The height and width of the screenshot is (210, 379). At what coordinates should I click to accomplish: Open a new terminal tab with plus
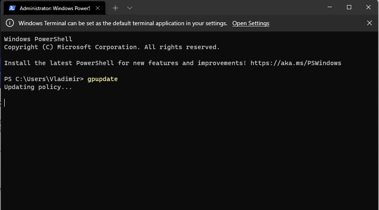coord(115,8)
